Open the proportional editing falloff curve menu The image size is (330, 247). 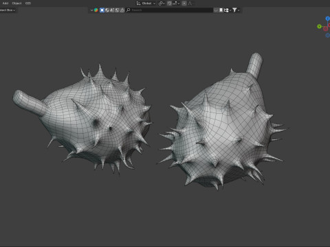point(190,3)
